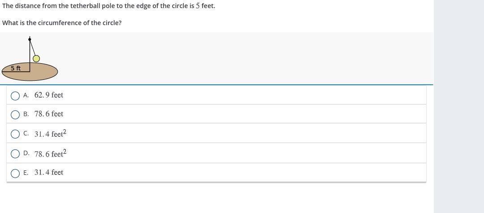Select radio button for answer C
This screenshot has width=484, height=213.
15,134
